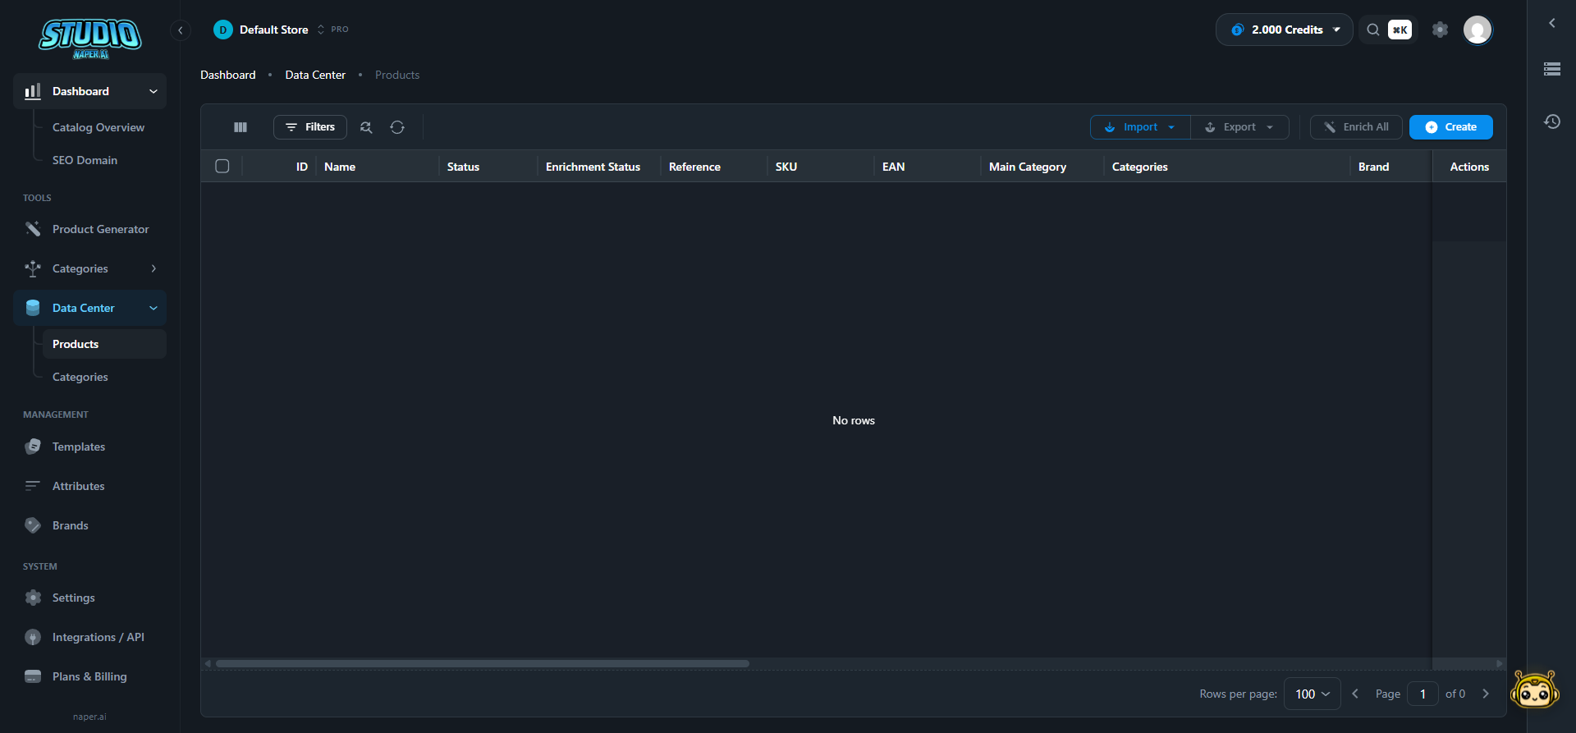
Task: Open the mascot chat assistant icon
Action: (1534, 689)
